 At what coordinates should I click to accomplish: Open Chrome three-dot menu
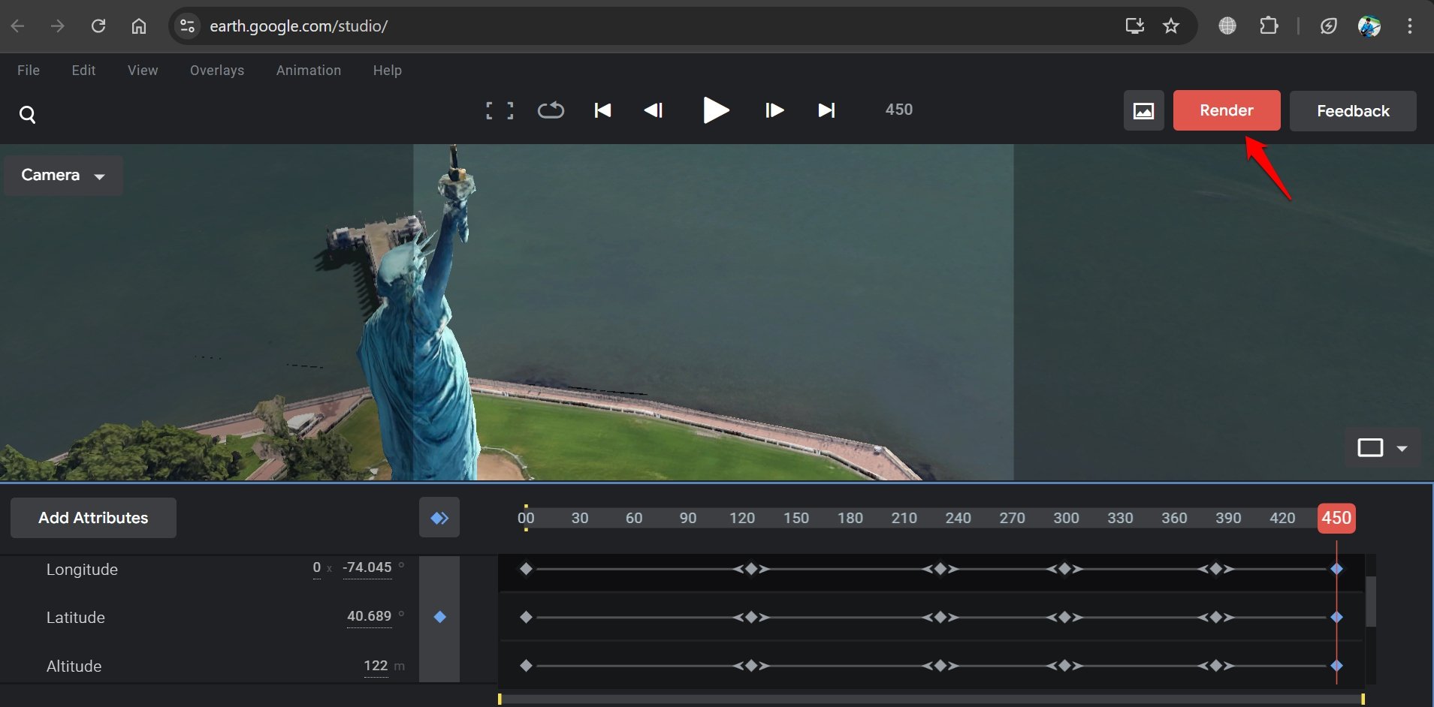1410,26
